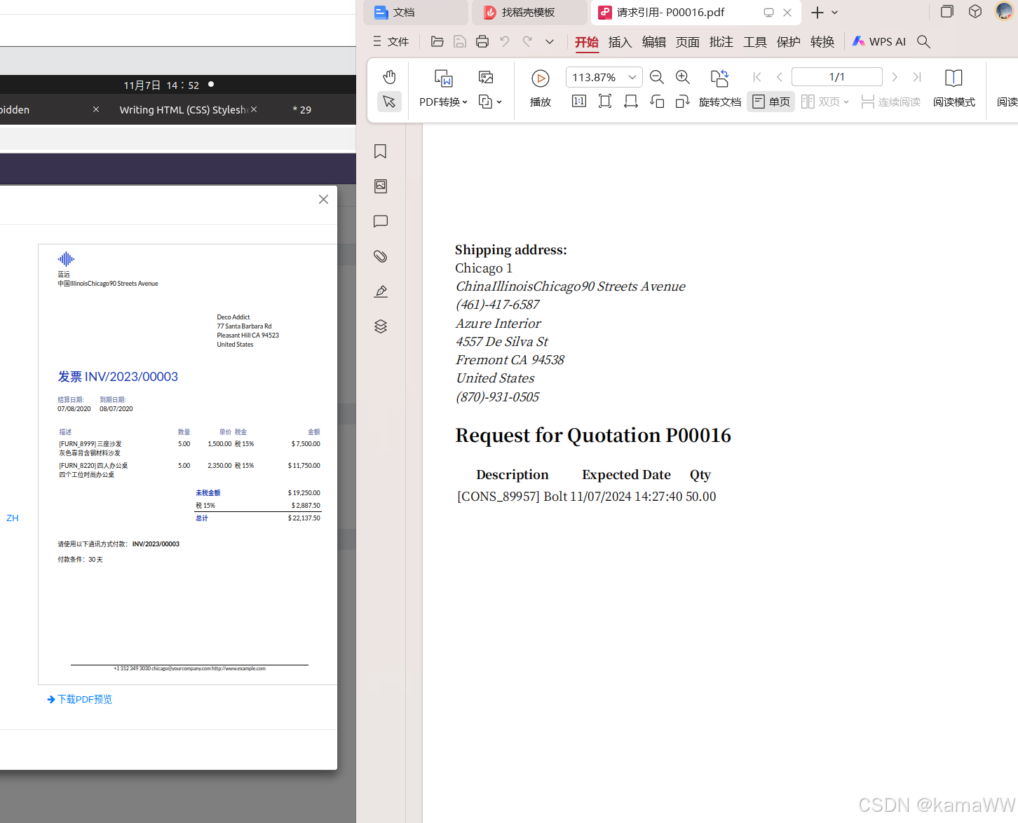Open the 旋转文档 rotate document menu
The image size is (1018, 823).
[719, 101]
